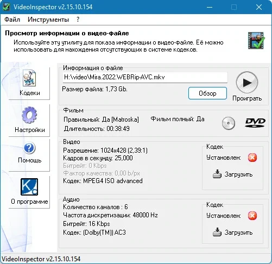Viewport: 272px width, 264px height.
Task: Click the Размер файла: 1,73 Gb. text
Action: [x=94, y=89]
